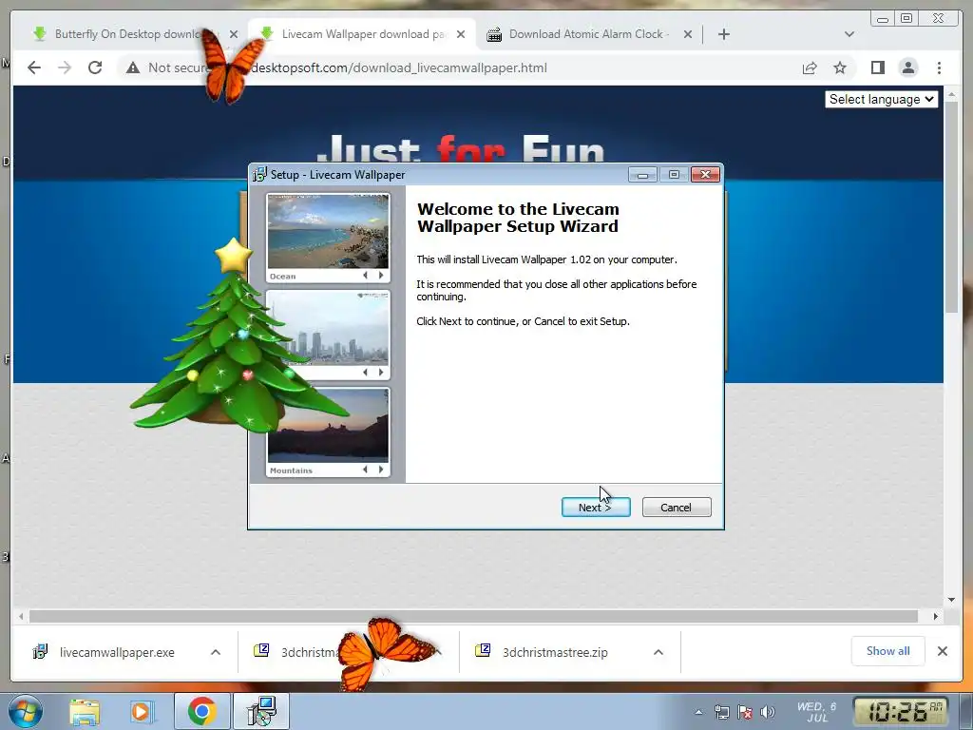This screenshot has width=973, height=730.
Task: Close the Download Atomic Alarm Clock tab
Action: [x=688, y=34]
